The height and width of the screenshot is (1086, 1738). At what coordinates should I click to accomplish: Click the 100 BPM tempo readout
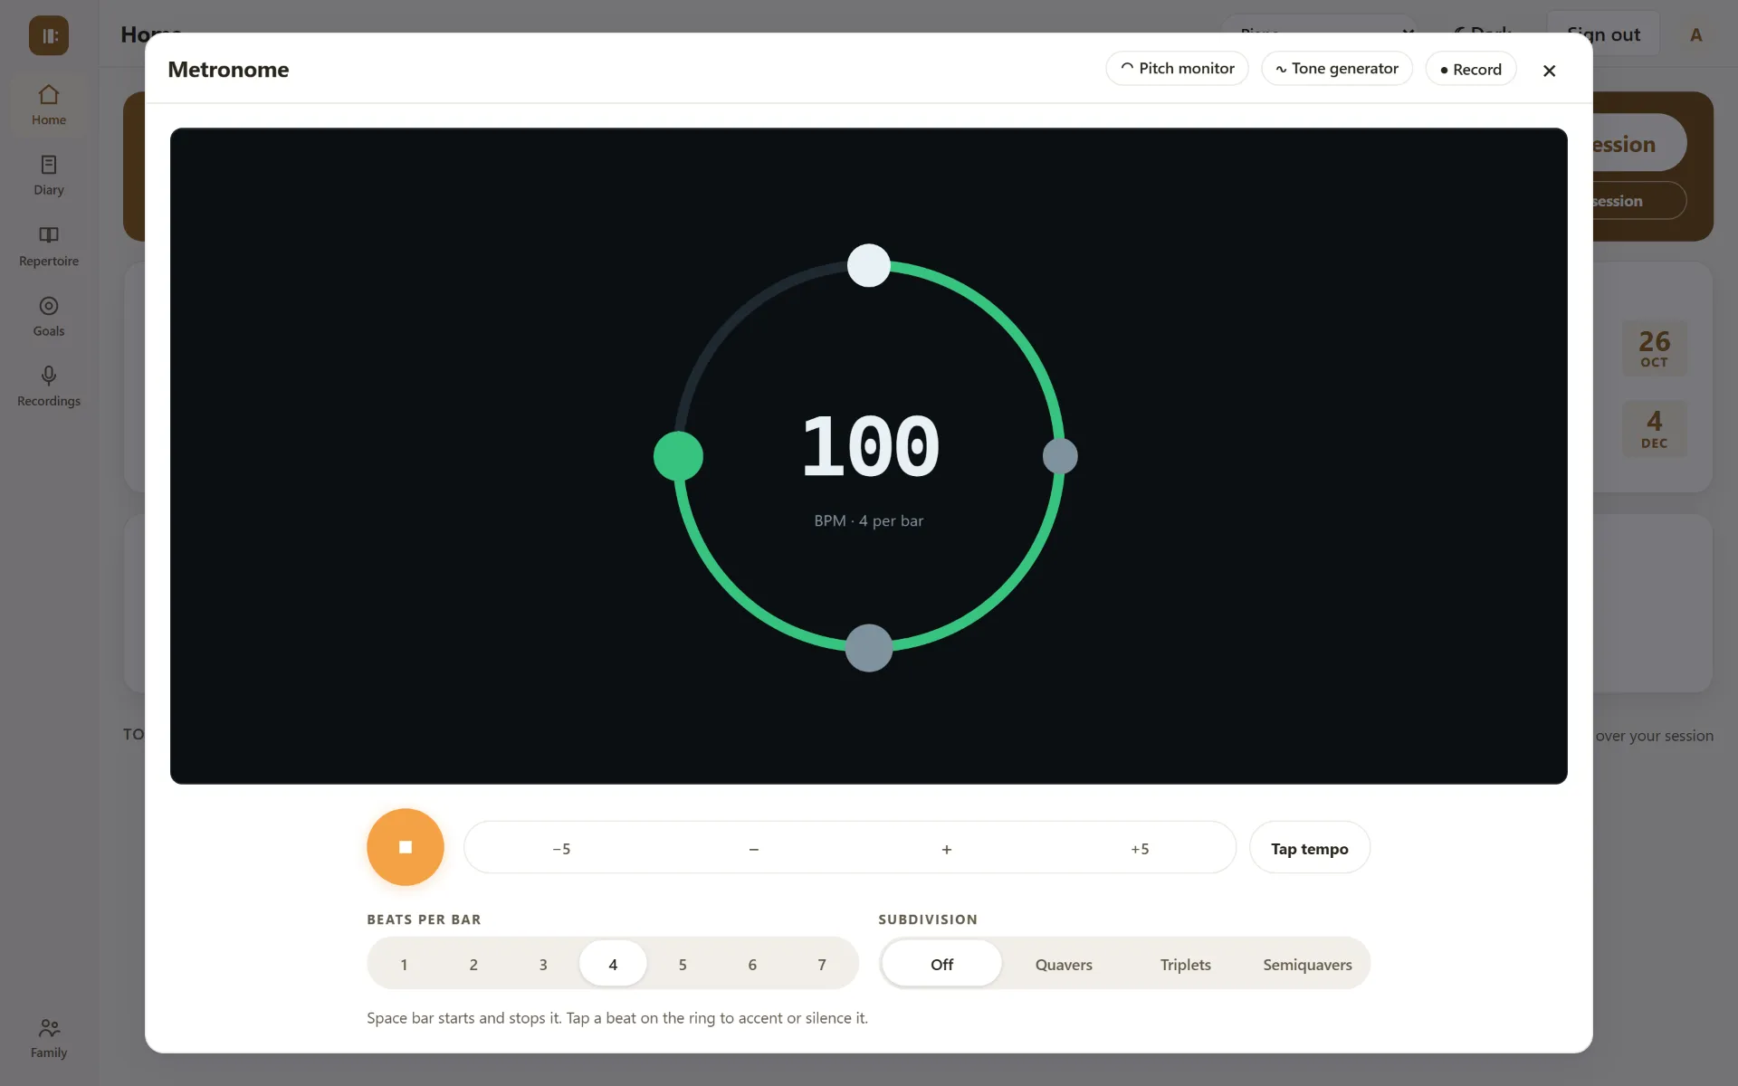(x=870, y=446)
